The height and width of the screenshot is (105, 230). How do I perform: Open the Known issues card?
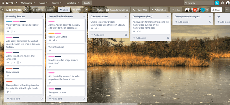click(24, 72)
